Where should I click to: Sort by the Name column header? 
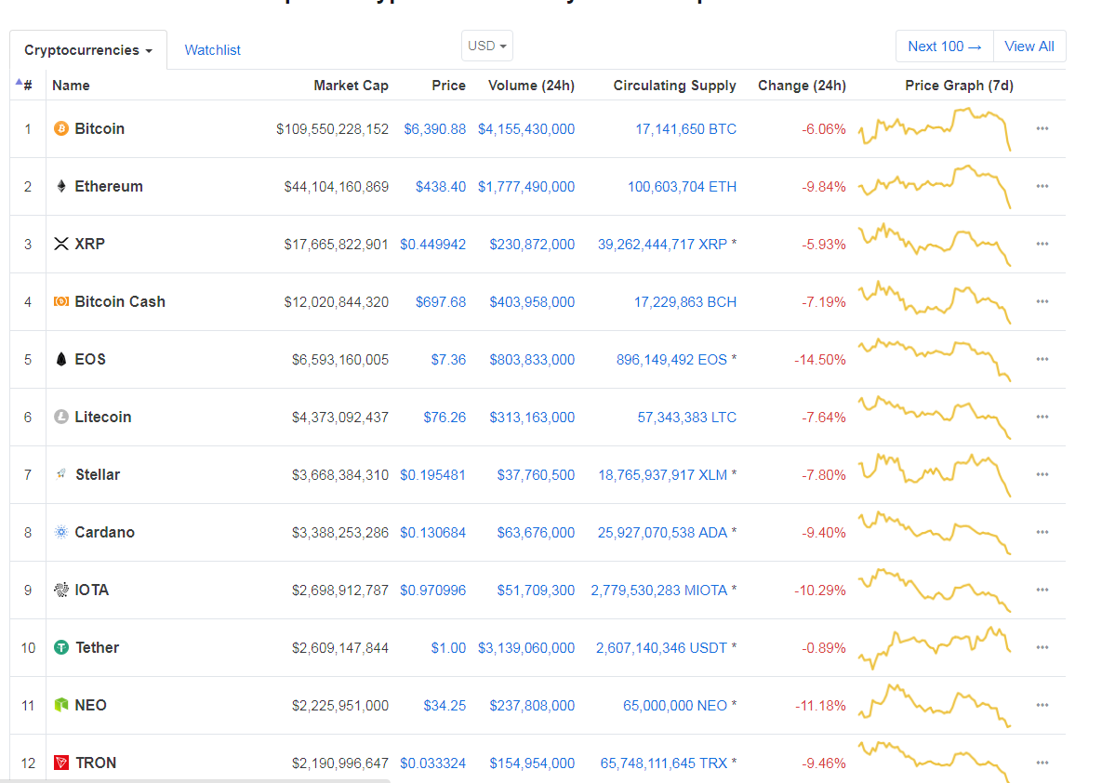point(71,86)
